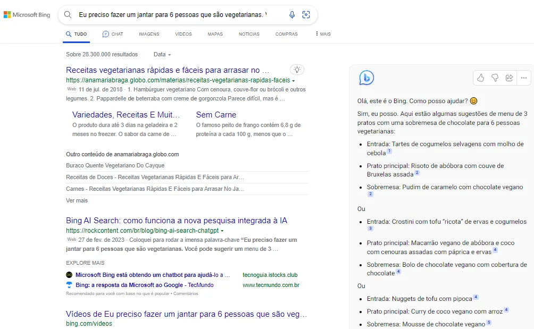
Task: Click citation 5 after Mousse de chocolate
Action: coord(489,323)
